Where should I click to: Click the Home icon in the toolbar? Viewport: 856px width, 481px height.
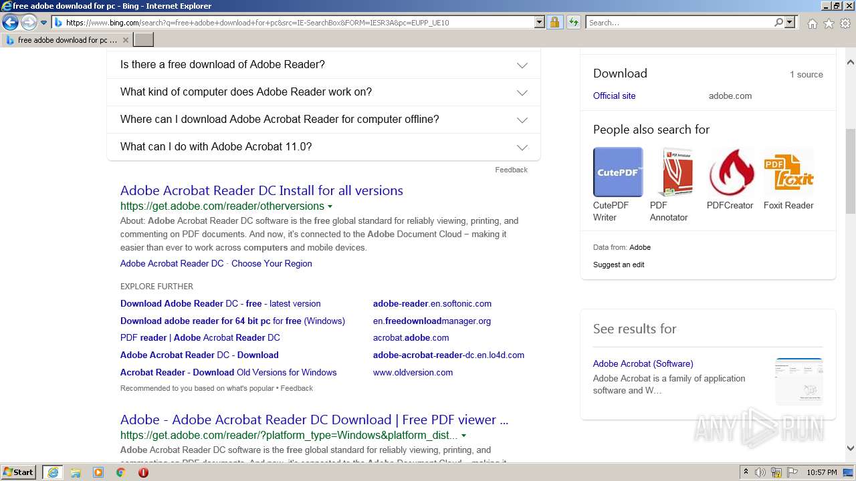812,23
